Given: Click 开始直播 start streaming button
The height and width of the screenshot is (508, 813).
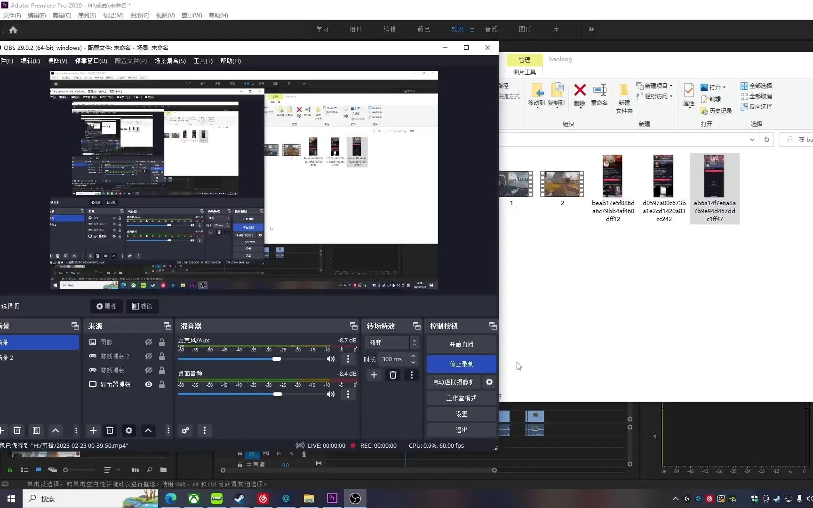Looking at the screenshot, I should pos(462,344).
